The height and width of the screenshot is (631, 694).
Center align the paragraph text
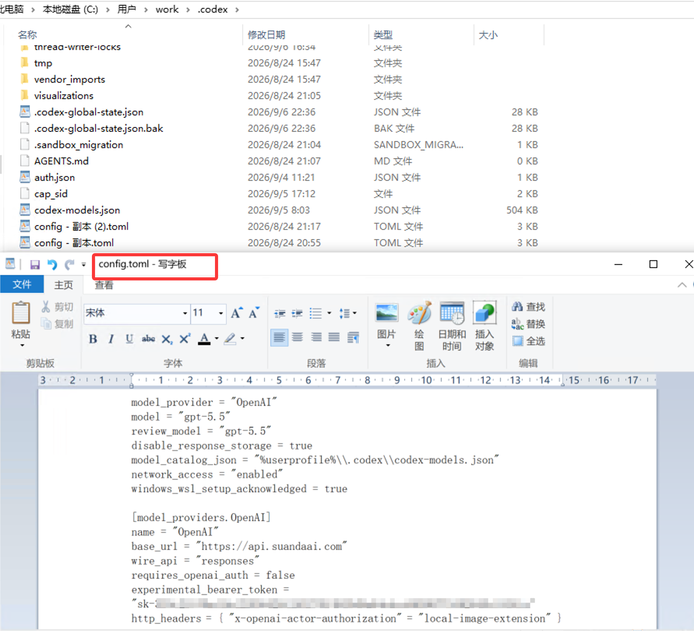(298, 337)
